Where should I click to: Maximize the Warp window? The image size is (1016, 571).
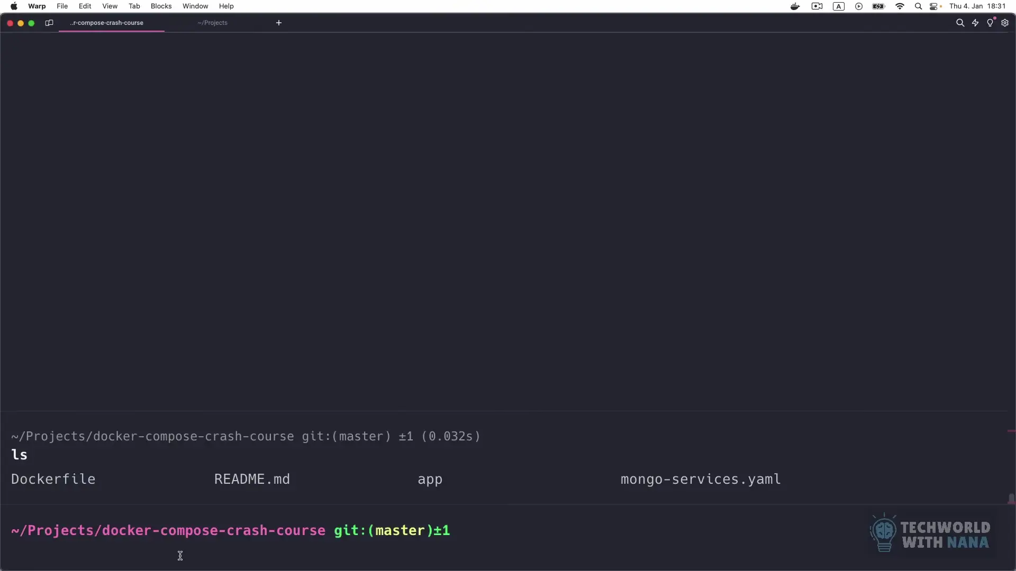point(31,23)
